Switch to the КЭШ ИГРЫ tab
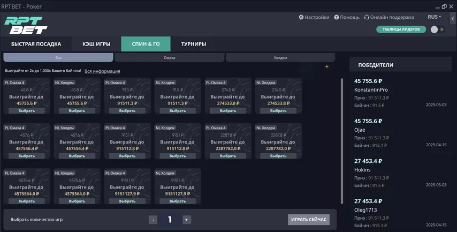Screen dimensions: 457x232 click(x=96, y=44)
